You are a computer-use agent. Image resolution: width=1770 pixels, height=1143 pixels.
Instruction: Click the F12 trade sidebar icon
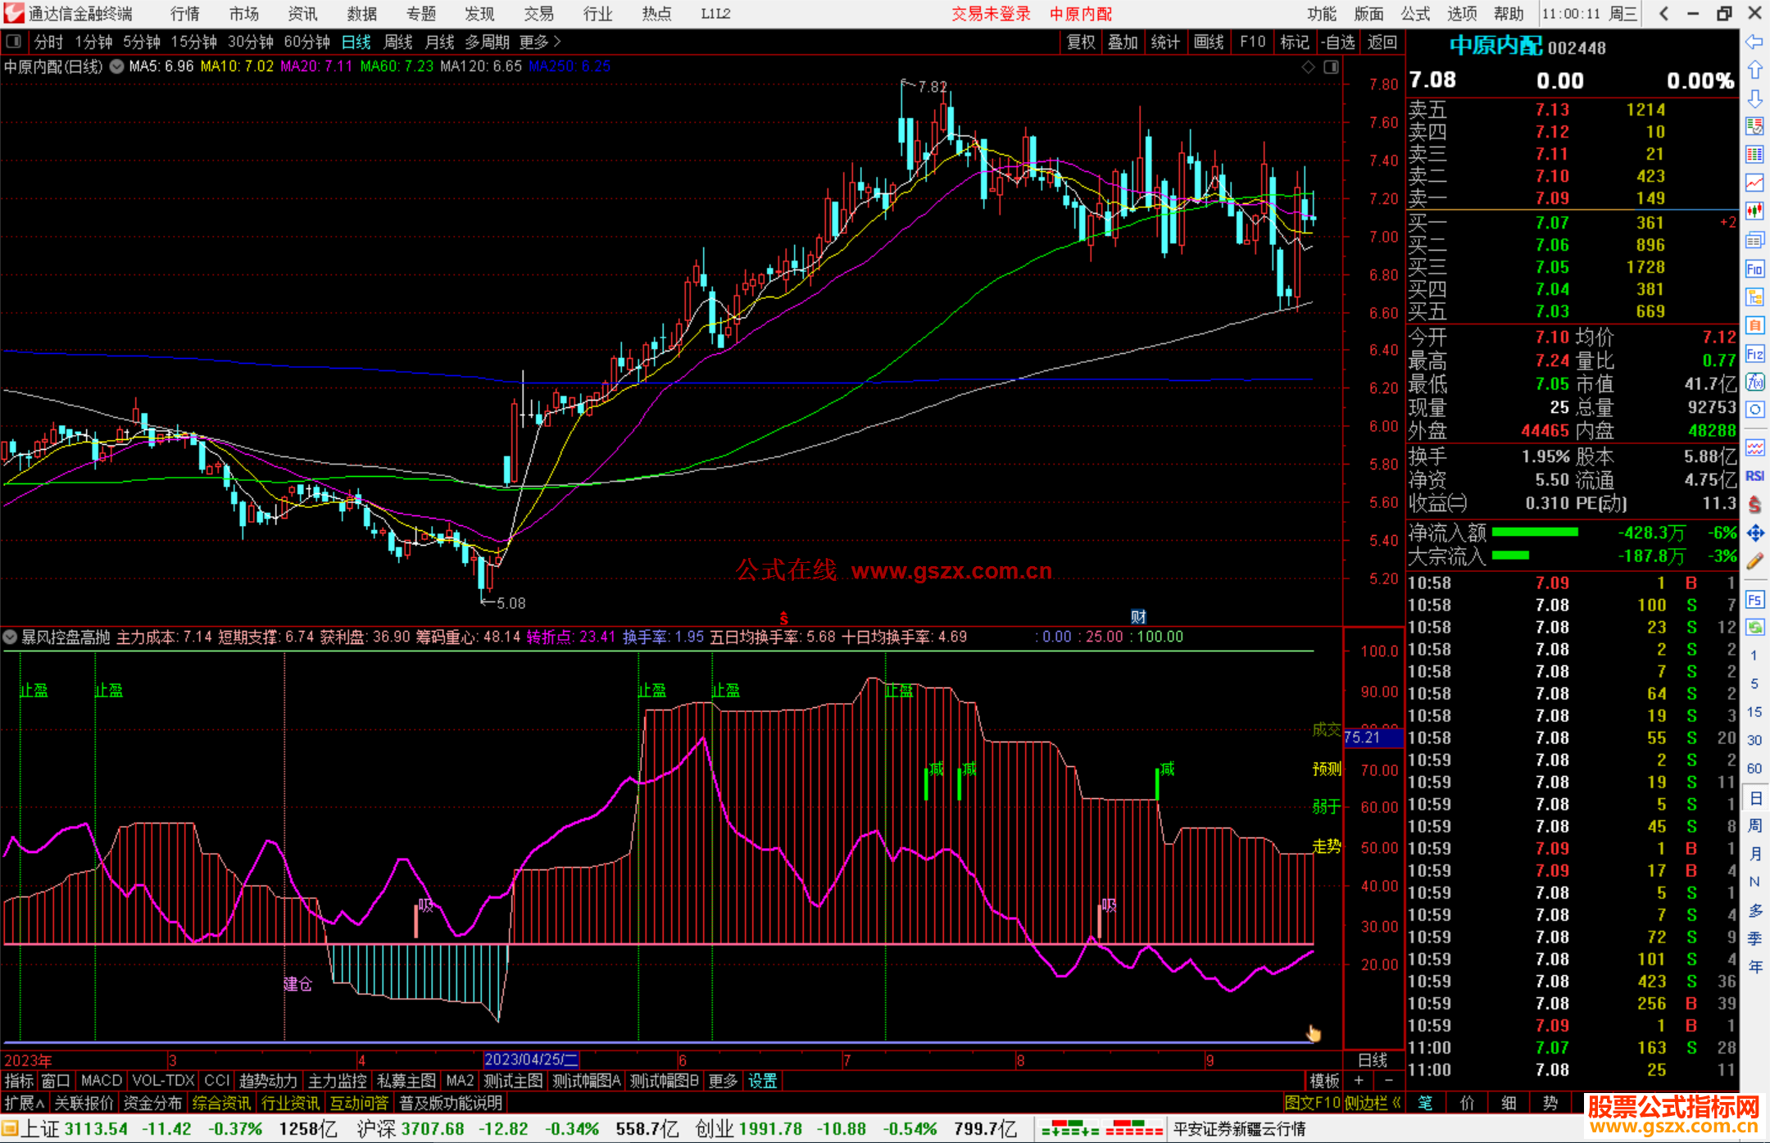1754,354
